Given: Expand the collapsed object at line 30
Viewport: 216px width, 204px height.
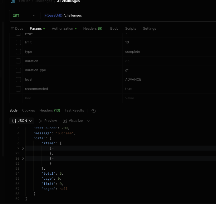Looking at the screenshot, I should coord(23,158).
